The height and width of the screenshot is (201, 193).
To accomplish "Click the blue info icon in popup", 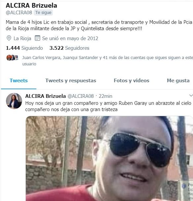I will tap(184, 186).
